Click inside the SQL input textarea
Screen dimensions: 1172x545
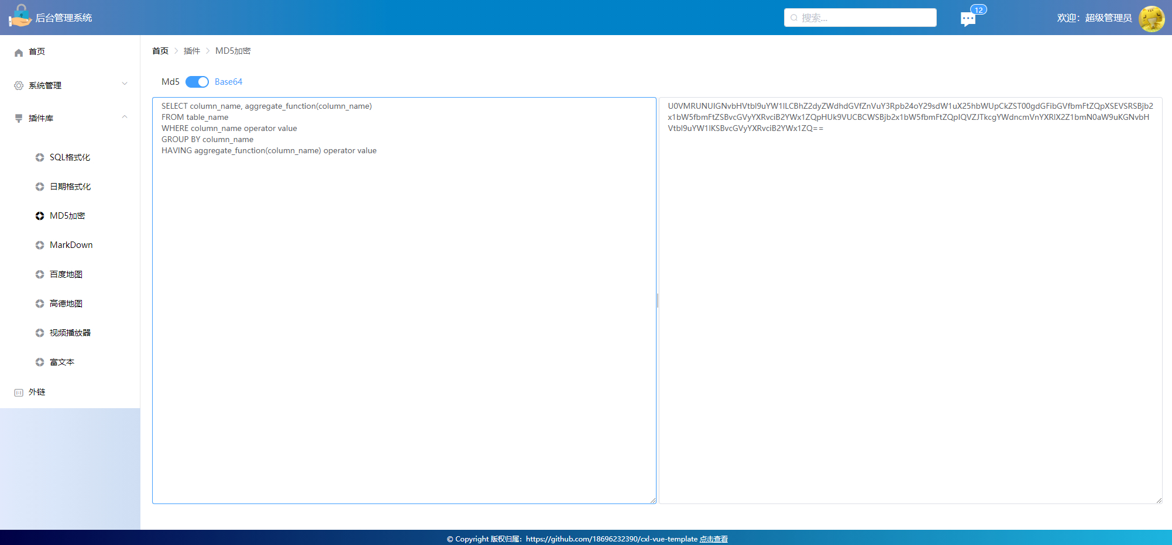point(404,301)
